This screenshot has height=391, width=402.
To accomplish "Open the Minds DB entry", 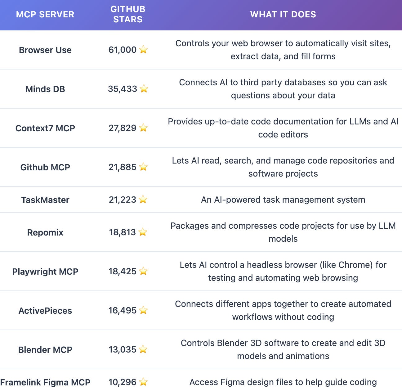I will [45, 89].
